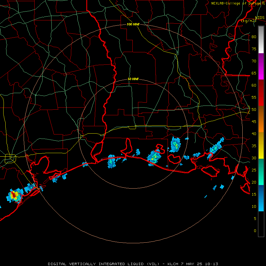Click the 55 value on the scale
Viewport: 266px width, 266px height.
[x=254, y=97]
